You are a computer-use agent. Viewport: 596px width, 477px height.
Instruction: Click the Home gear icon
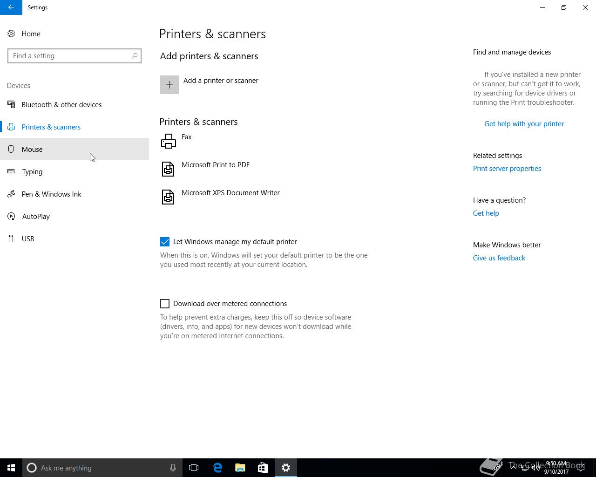tap(11, 34)
